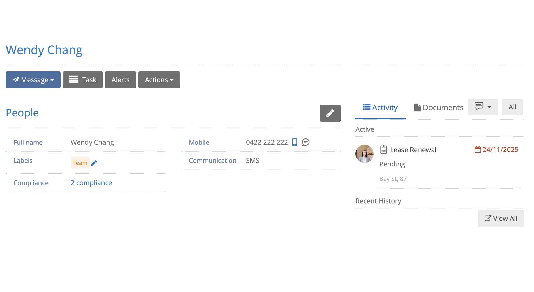Click the avatar photo on Lease Renewal

365,154
